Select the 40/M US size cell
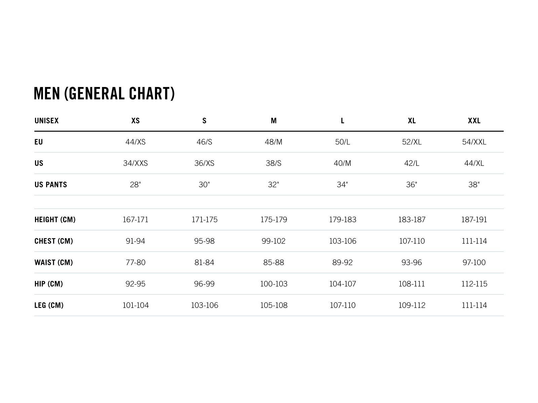Viewport: 538px width, 403px height. point(342,163)
